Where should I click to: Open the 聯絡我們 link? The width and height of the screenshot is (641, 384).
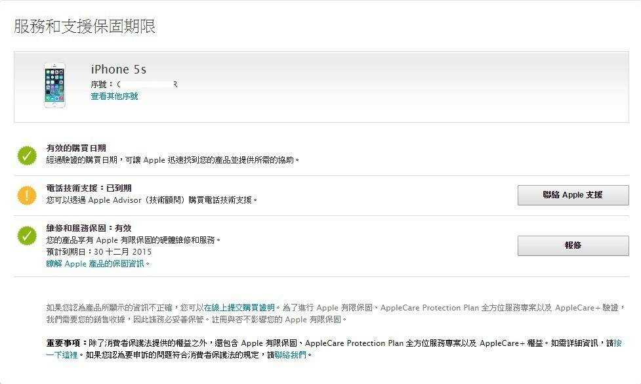290,354
